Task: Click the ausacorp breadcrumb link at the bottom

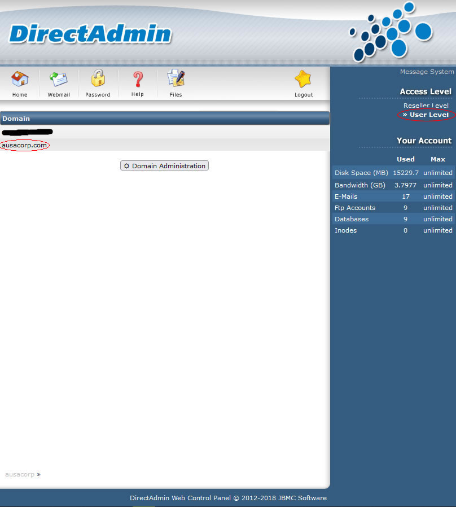Action: click(20, 474)
